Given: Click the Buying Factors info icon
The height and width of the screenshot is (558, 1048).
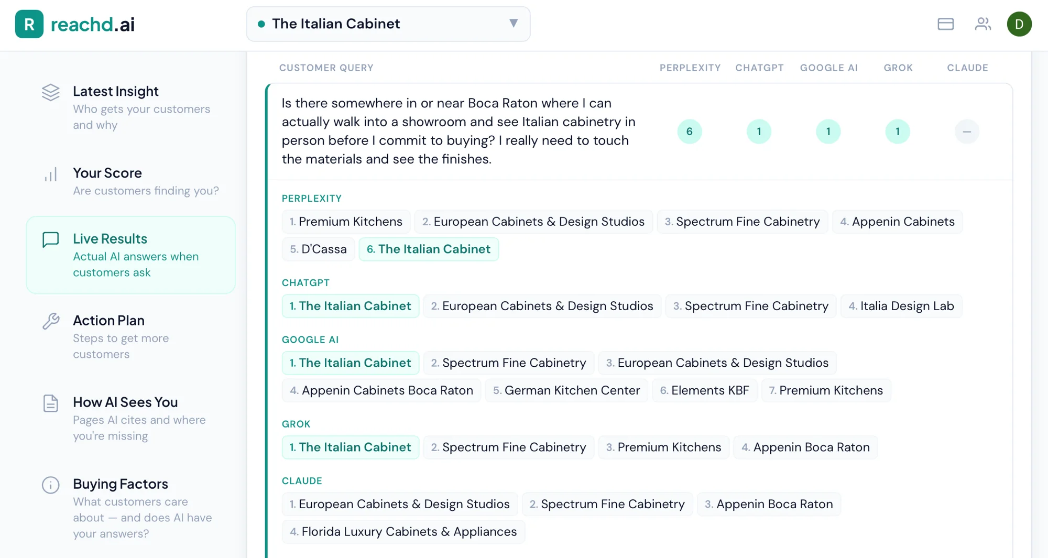Looking at the screenshot, I should [51, 485].
